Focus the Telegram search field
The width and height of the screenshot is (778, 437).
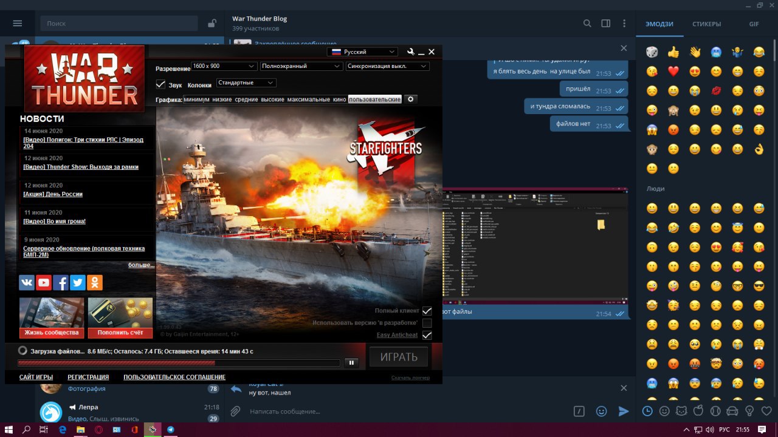[119, 23]
